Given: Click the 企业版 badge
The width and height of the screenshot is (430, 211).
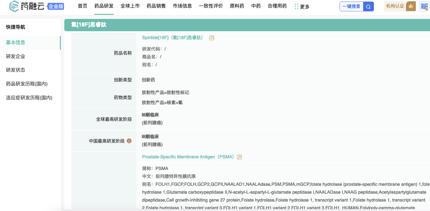Looking at the screenshot, I should [x=56, y=6].
